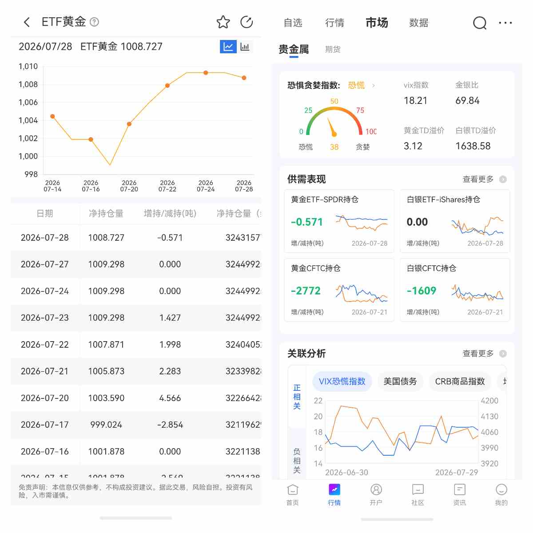533x533 pixels.
Task: Select CRB商品指数 chip
Action: [x=460, y=381]
